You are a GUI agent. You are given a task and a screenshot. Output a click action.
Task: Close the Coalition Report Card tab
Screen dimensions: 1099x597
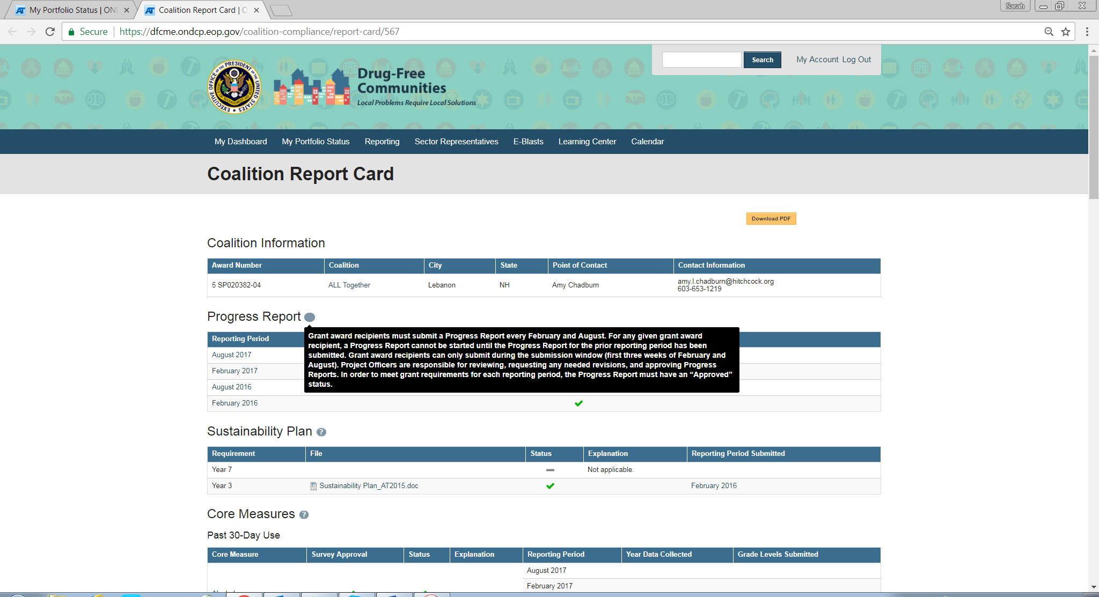pyautogui.click(x=257, y=10)
